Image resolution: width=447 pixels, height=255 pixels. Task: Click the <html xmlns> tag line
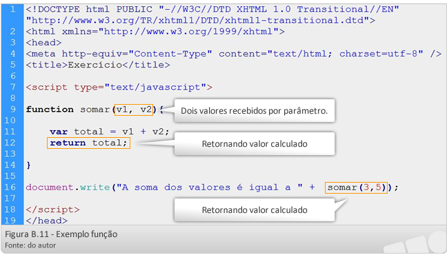pyautogui.click(x=155, y=31)
